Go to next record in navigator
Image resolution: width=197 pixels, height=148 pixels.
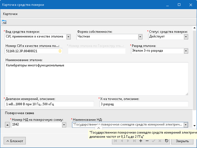pos(128,141)
